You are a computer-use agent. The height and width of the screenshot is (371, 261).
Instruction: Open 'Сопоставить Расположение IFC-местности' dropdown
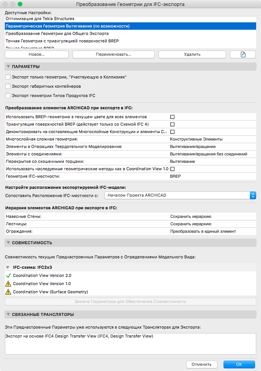tap(180, 195)
